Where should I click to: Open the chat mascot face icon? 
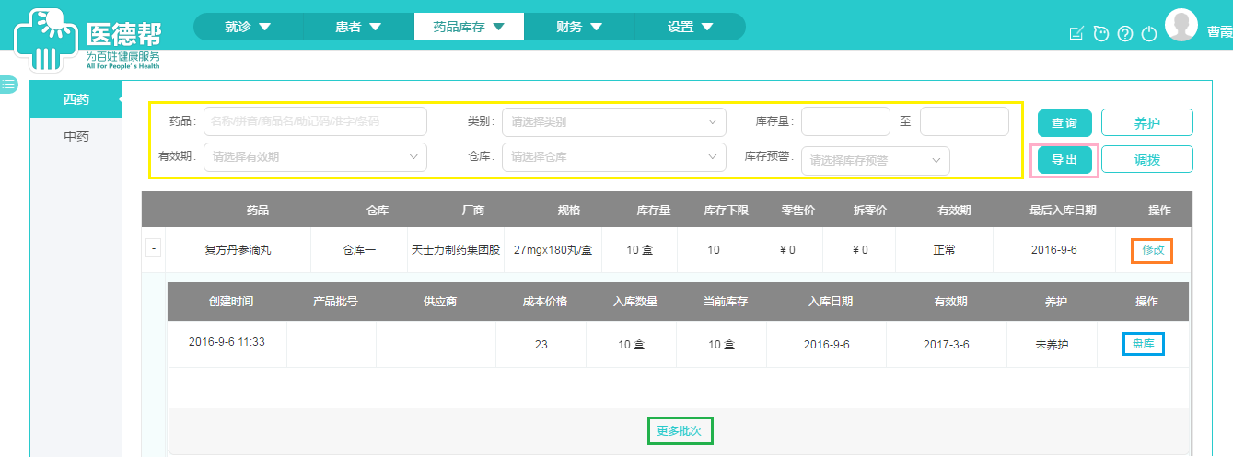point(1100,33)
